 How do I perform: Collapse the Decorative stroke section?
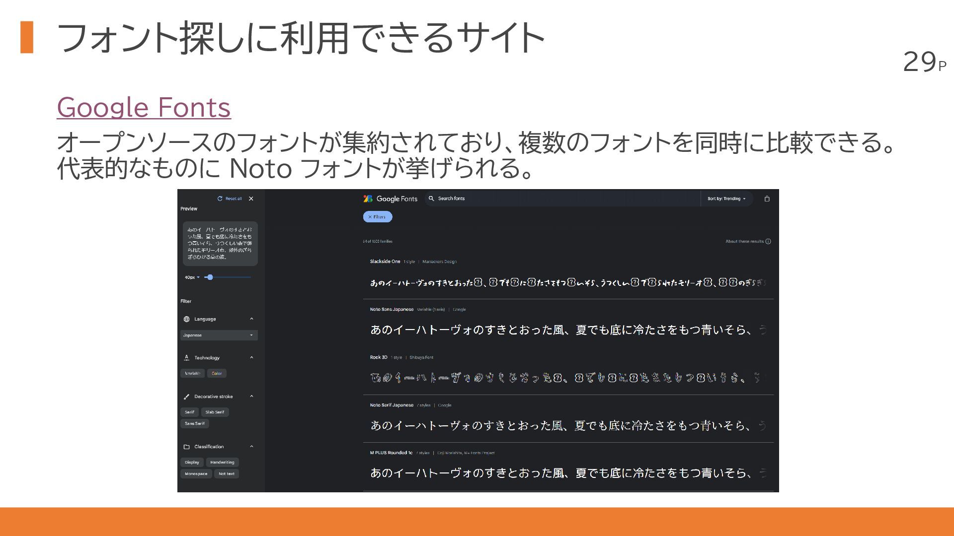click(x=251, y=396)
